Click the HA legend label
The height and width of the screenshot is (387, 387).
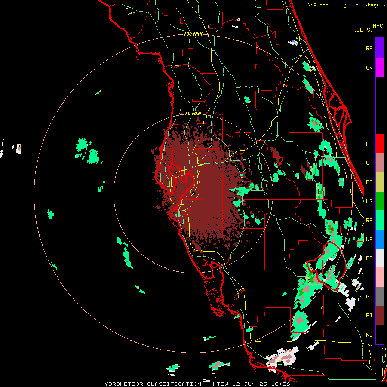point(369,144)
